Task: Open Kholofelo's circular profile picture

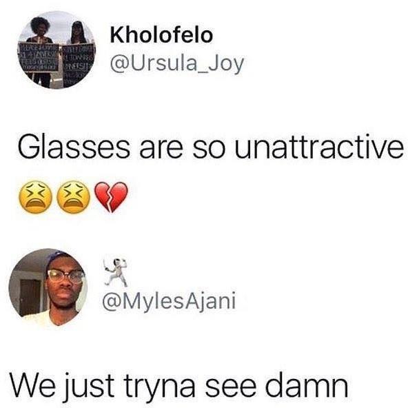Action: pos(57,50)
